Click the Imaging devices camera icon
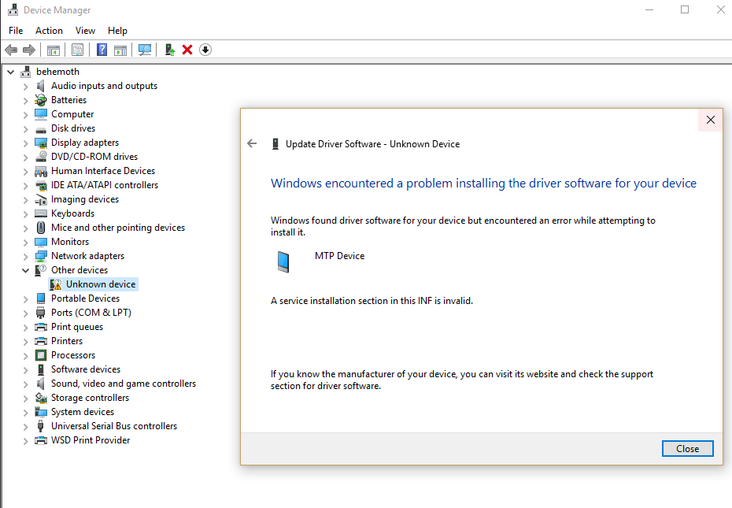The height and width of the screenshot is (508, 732). 41,199
